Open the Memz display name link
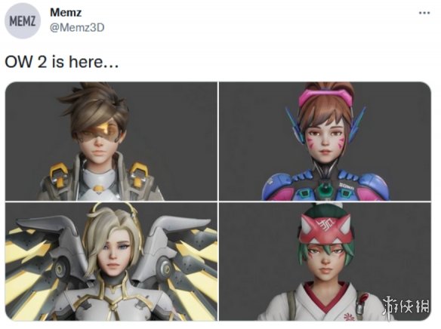 click(66, 12)
